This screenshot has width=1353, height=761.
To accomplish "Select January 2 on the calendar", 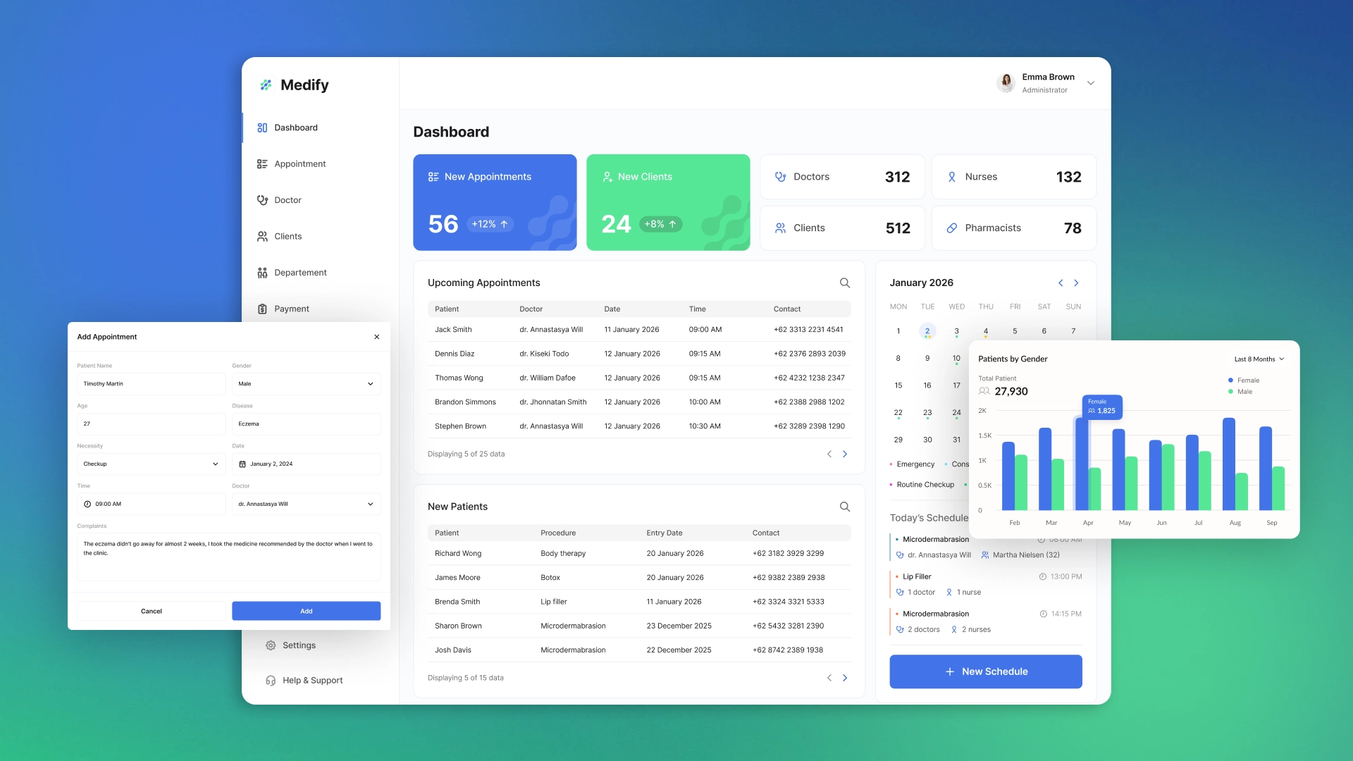I will [927, 330].
